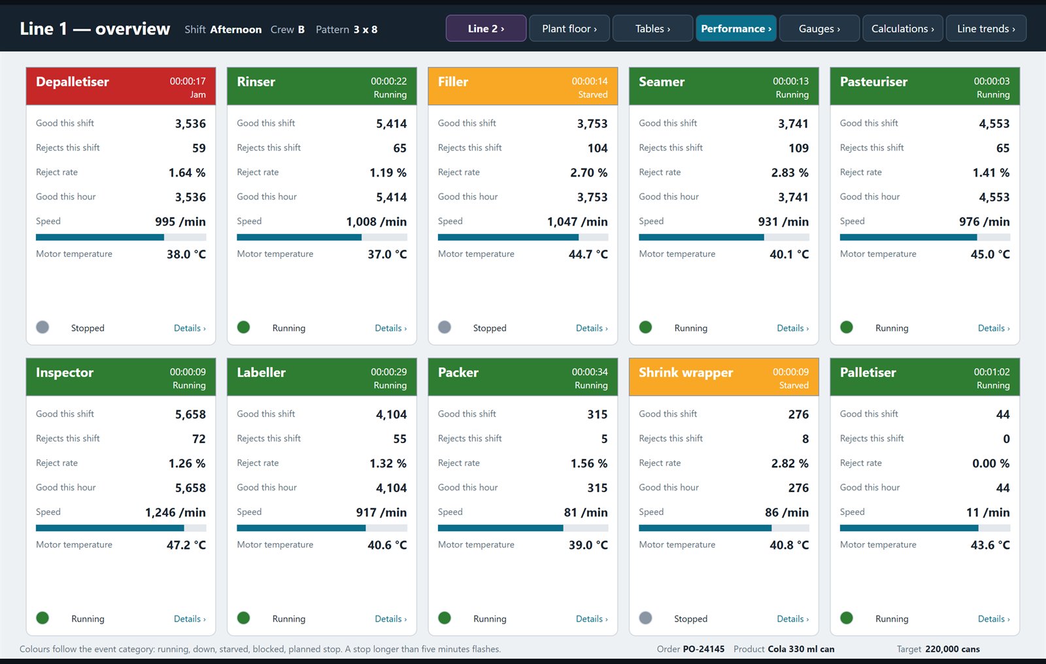This screenshot has height=664, width=1046.
Task: Click the Shrink wrapper grey status dot
Action: click(x=646, y=618)
